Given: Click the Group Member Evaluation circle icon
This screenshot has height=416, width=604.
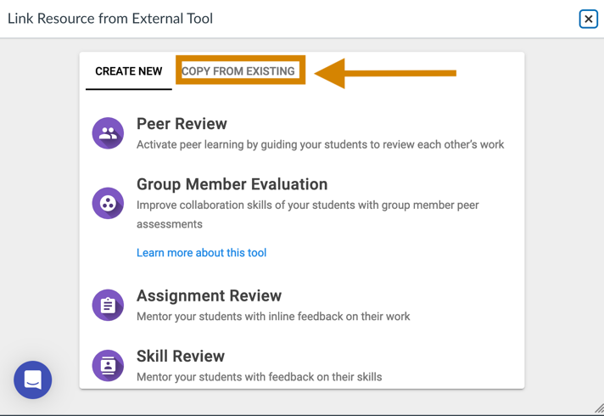Looking at the screenshot, I should [x=108, y=203].
